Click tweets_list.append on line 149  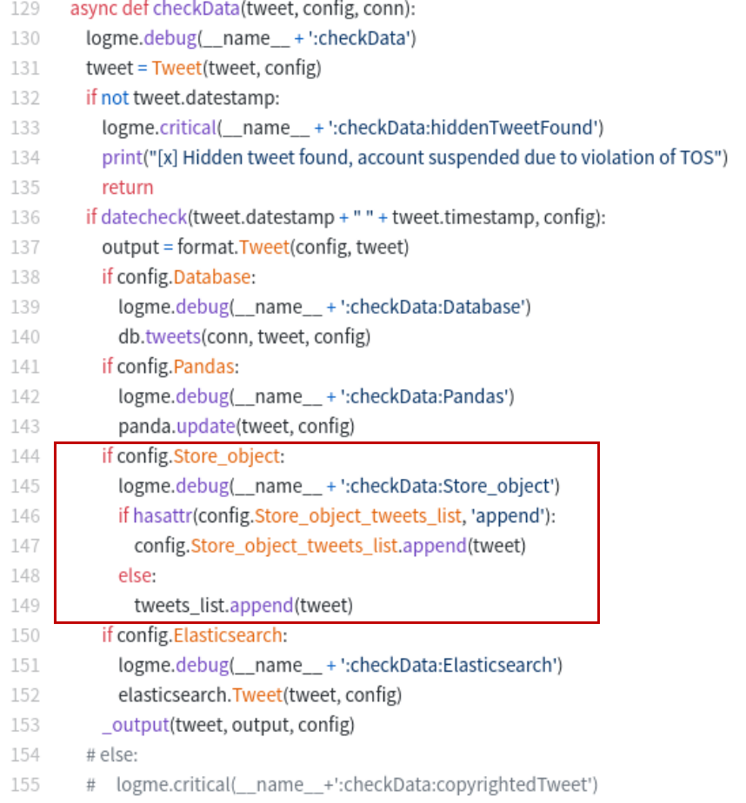[212, 605]
